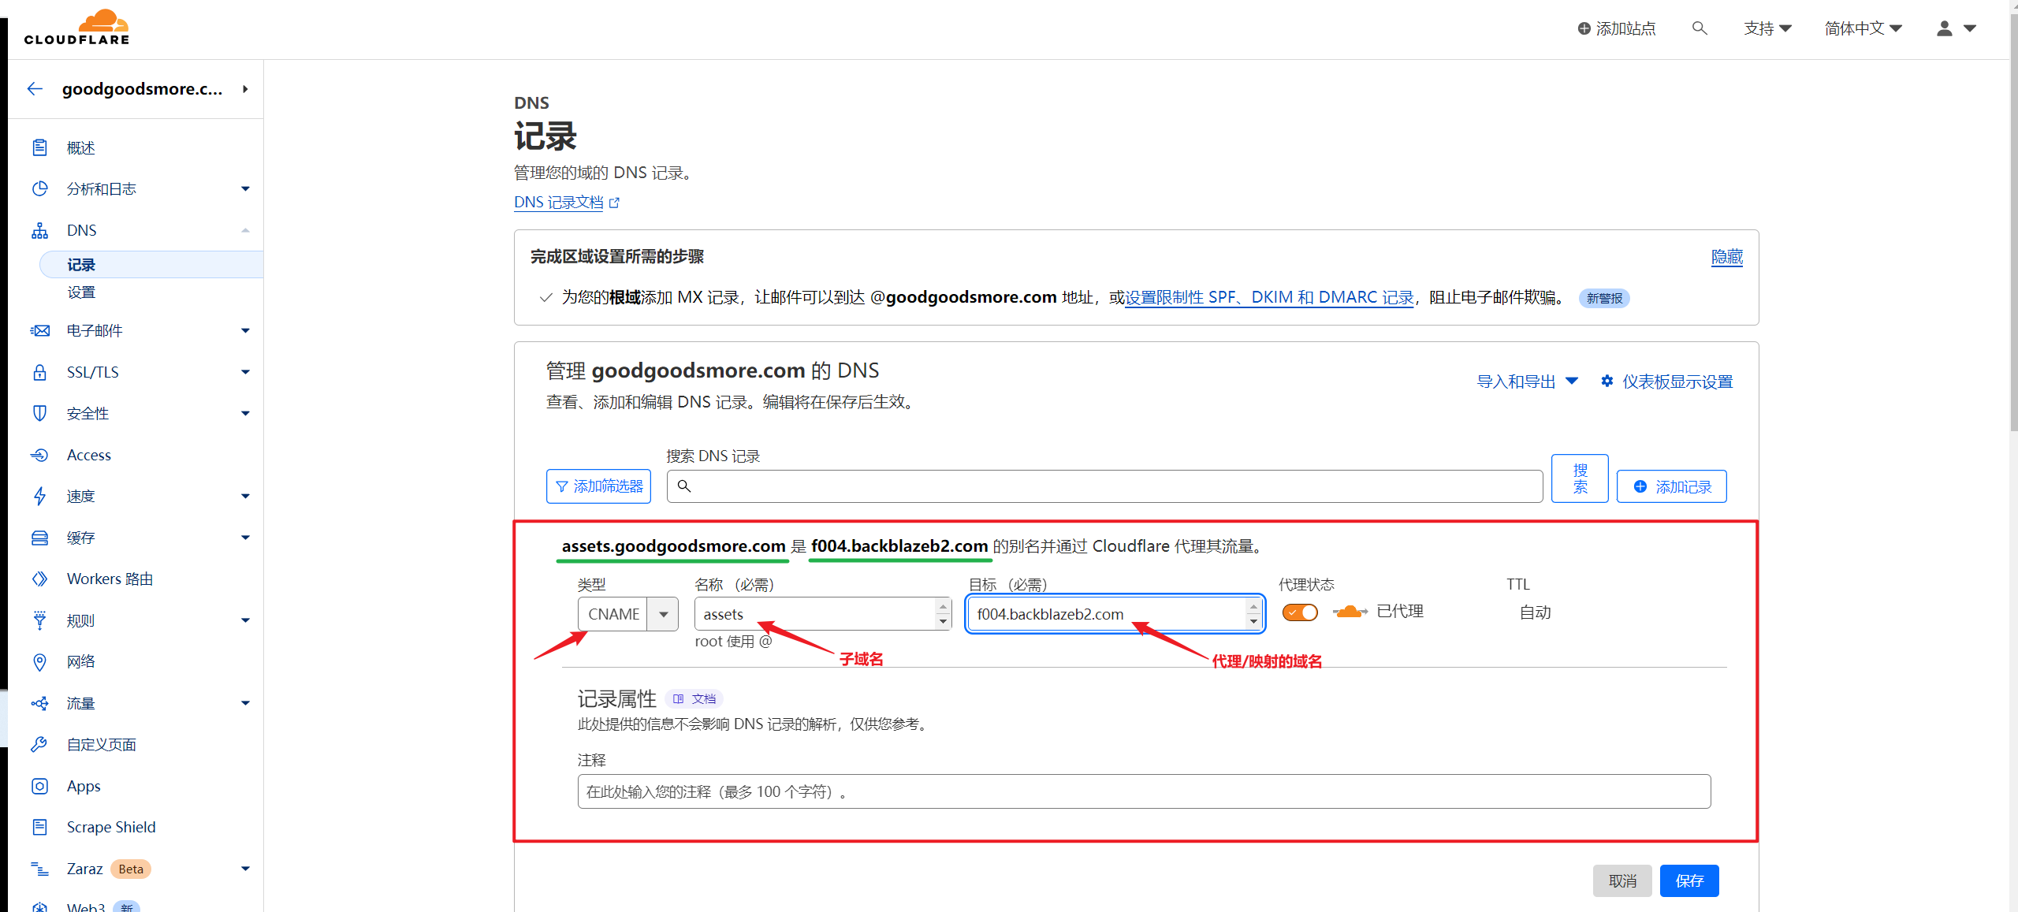Click the 仪表板显示设置 gear icon
This screenshot has height=912, width=2018.
pyautogui.click(x=1607, y=382)
